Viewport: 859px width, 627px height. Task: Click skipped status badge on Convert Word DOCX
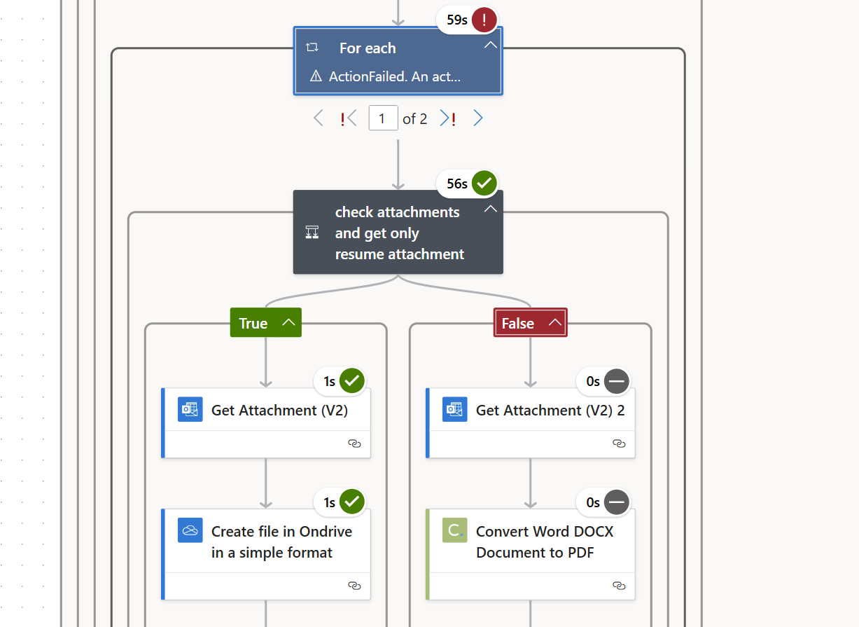(x=616, y=502)
